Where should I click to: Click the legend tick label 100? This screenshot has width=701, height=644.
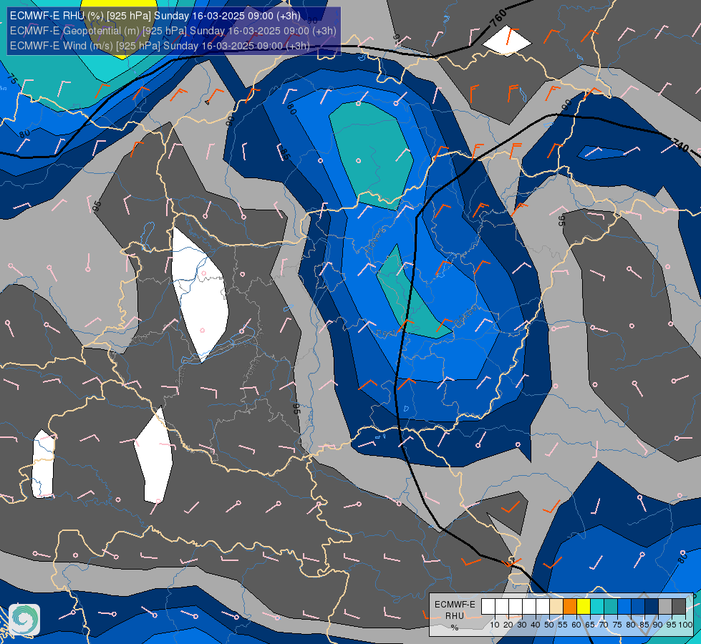point(686,625)
